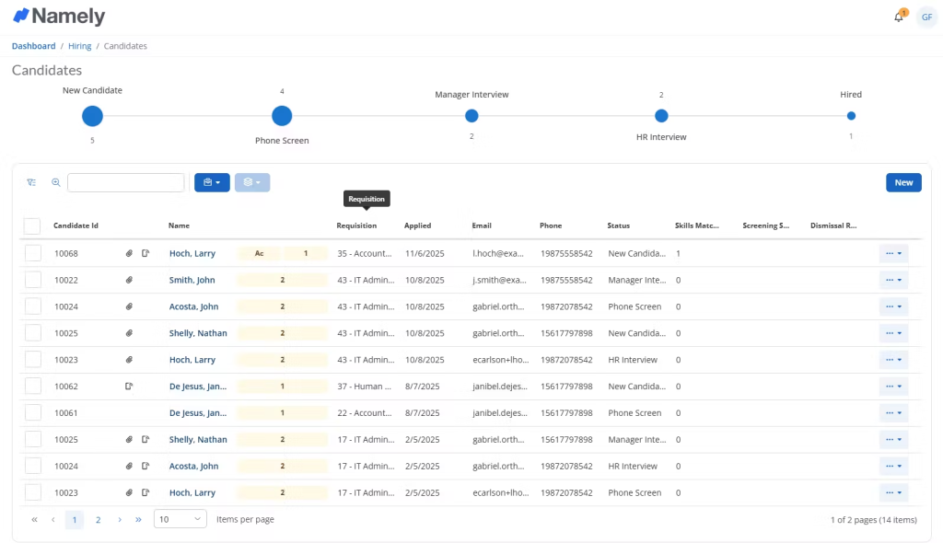
Task: Open the items per page dropdown
Action: click(x=180, y=519)
